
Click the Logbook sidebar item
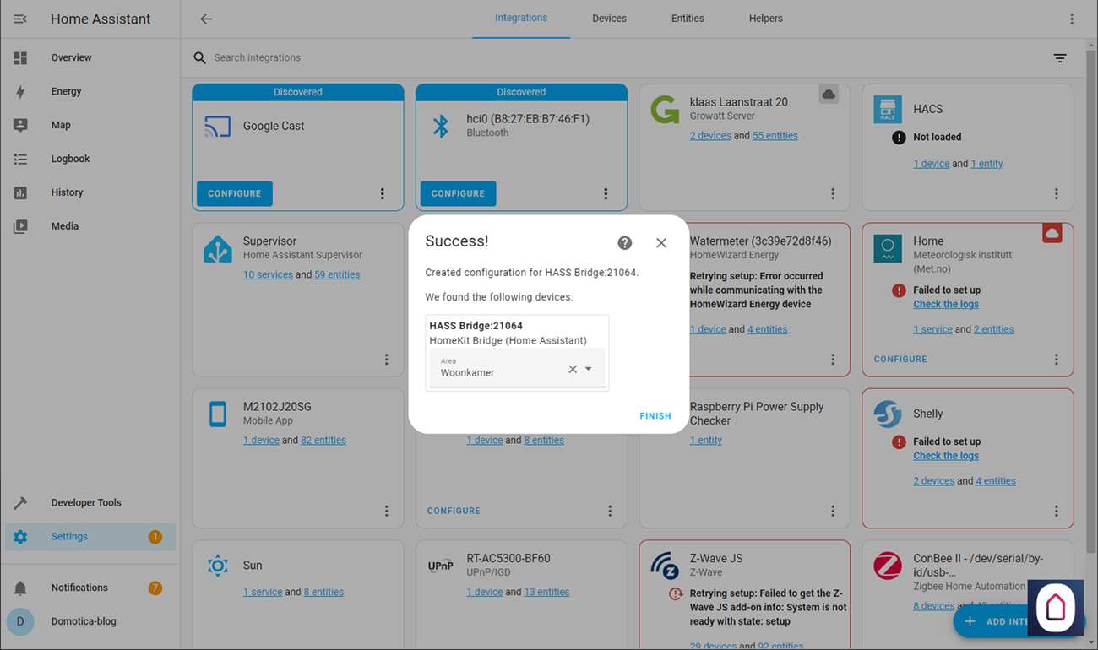point(69,159)
